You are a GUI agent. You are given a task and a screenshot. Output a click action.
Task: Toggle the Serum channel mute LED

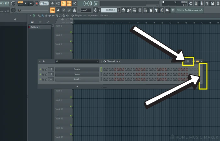coord(40,74)
